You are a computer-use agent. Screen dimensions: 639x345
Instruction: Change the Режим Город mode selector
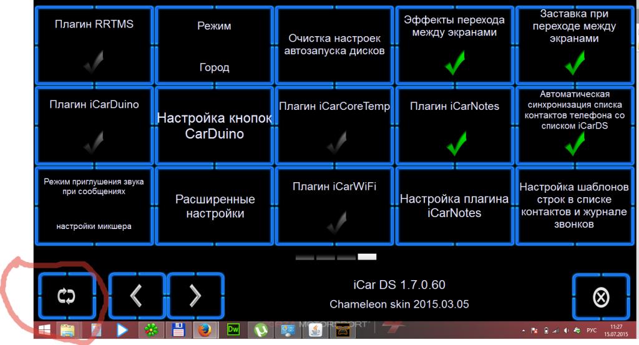pos(214,46)
